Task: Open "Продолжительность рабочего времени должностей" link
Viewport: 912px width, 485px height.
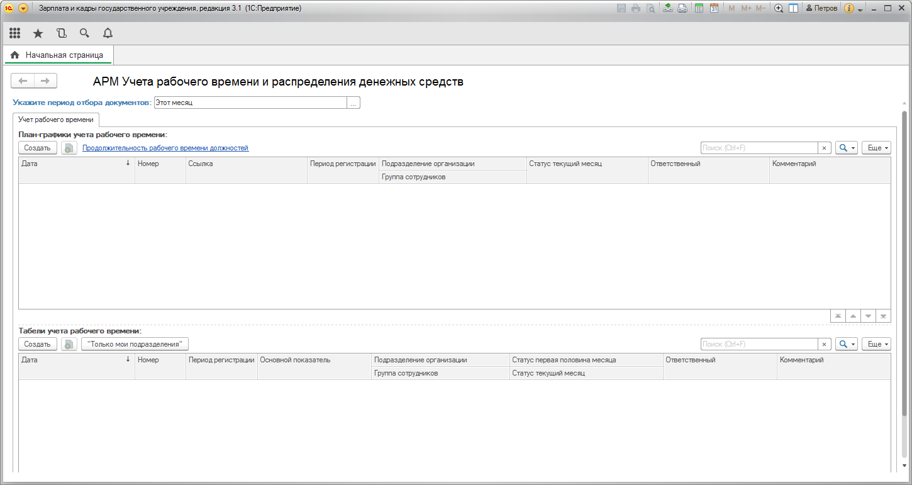Action: 165,148
